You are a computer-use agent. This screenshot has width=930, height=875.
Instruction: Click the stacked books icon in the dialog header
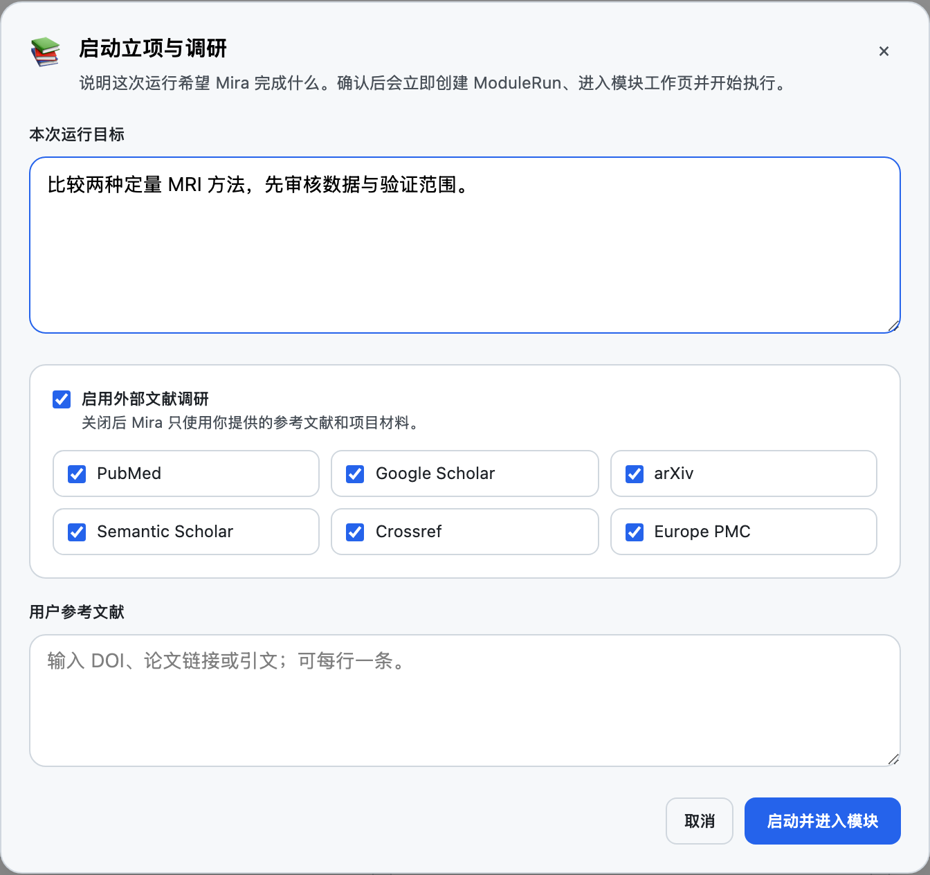coord(45,52)
